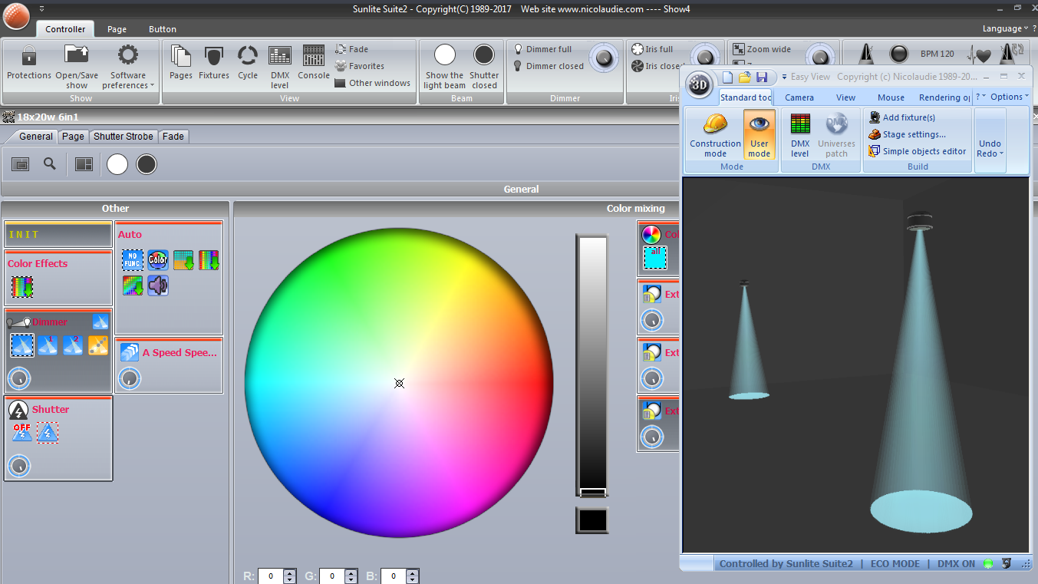Select the rainbow Color Effects preset

(x=21, y=286)
